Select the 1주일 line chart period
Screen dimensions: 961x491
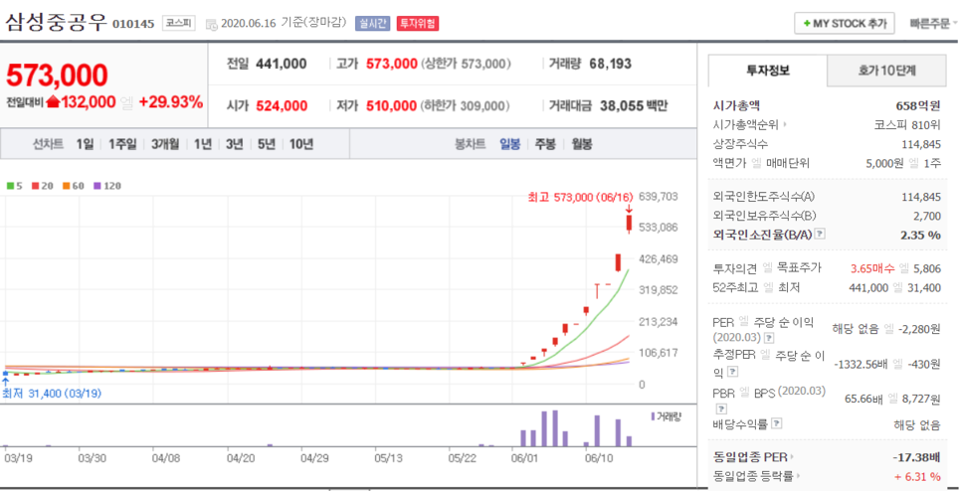pos(122,144)
